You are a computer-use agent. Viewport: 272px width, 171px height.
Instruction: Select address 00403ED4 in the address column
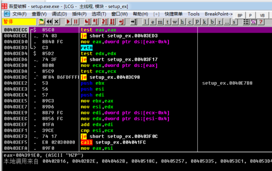click(x=16, y=53)
